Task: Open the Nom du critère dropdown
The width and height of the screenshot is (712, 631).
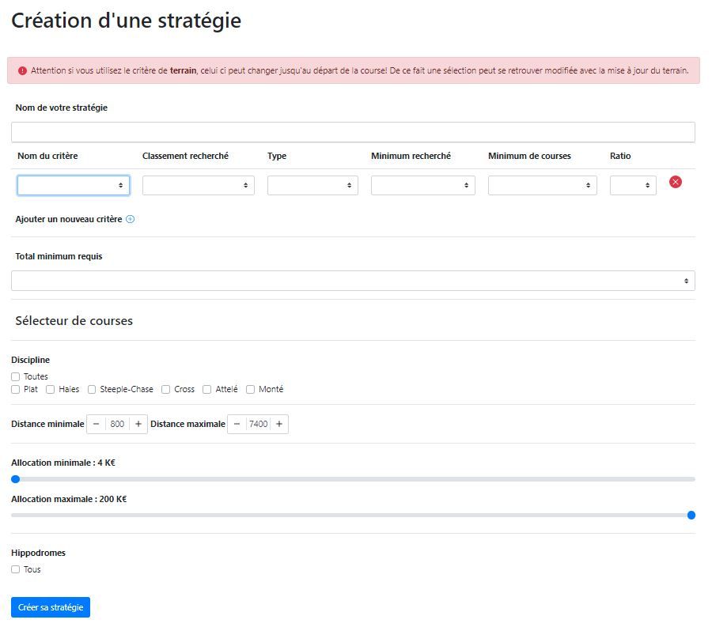Action: tap(73, 185)
